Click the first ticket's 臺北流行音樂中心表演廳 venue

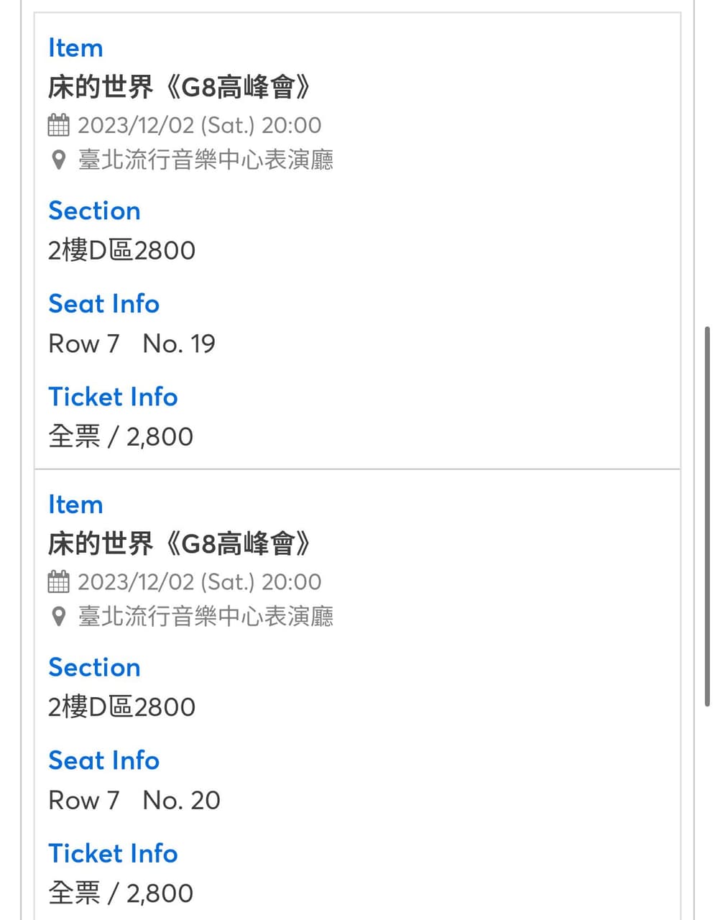206,160
